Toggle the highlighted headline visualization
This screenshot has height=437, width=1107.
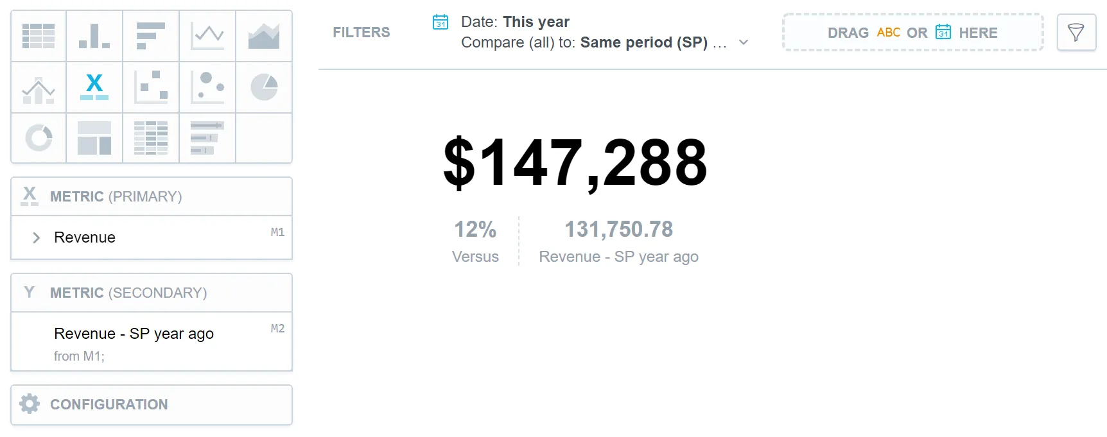[94, 87]
